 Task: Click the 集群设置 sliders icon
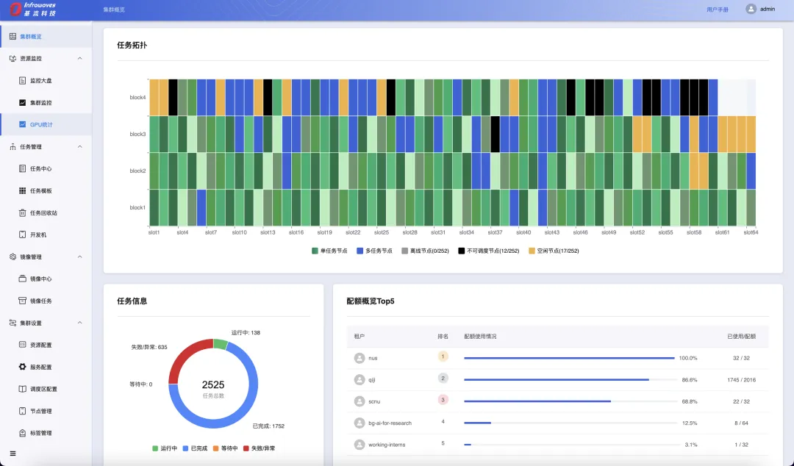pyautogui.click(x=12, y=323)
